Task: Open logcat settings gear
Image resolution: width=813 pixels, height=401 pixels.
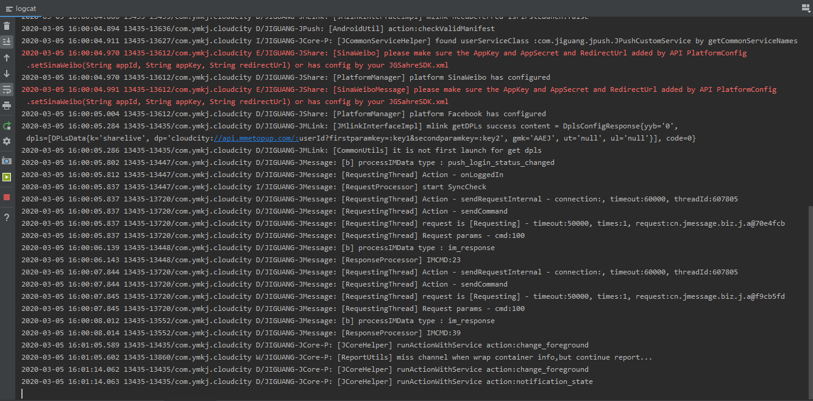Action: pos(7,141)
